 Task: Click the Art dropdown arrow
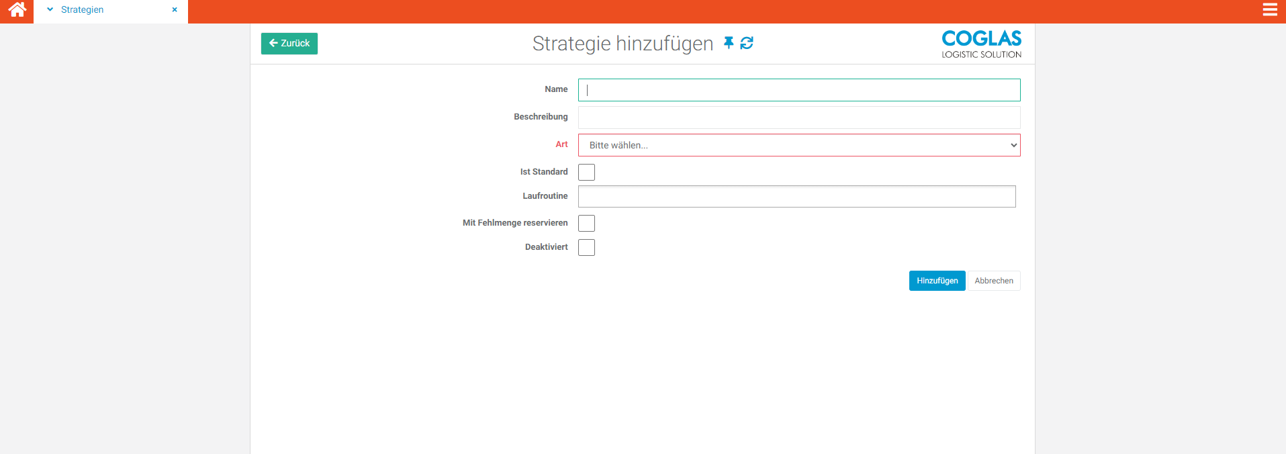pyautogui.click(x=1013, y=145)
